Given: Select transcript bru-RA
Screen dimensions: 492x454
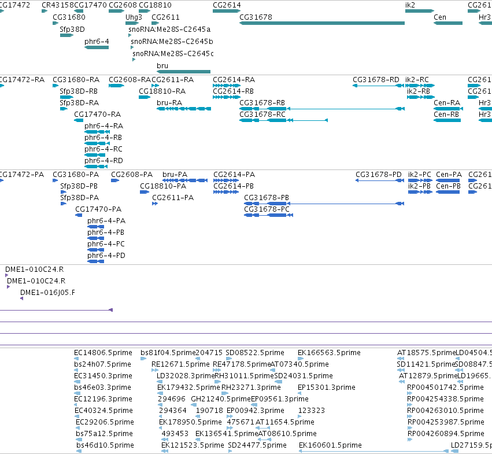Looking at the screenshot, I should [x=184, y=109].
